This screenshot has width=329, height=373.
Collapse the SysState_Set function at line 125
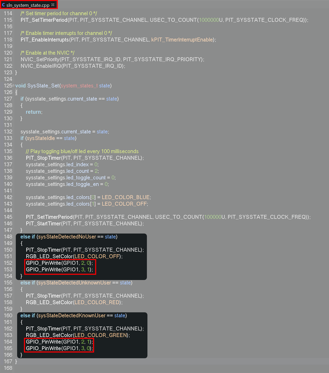coord(13,86)
